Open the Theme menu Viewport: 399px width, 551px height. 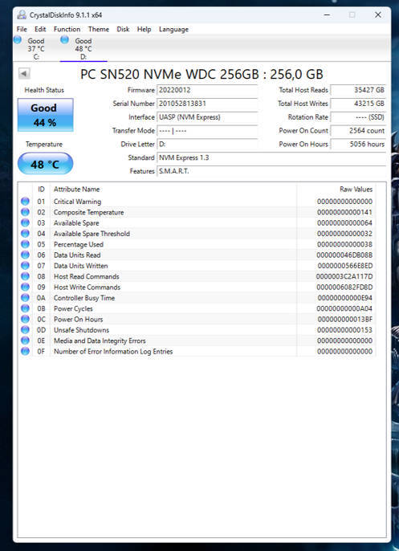98,29
